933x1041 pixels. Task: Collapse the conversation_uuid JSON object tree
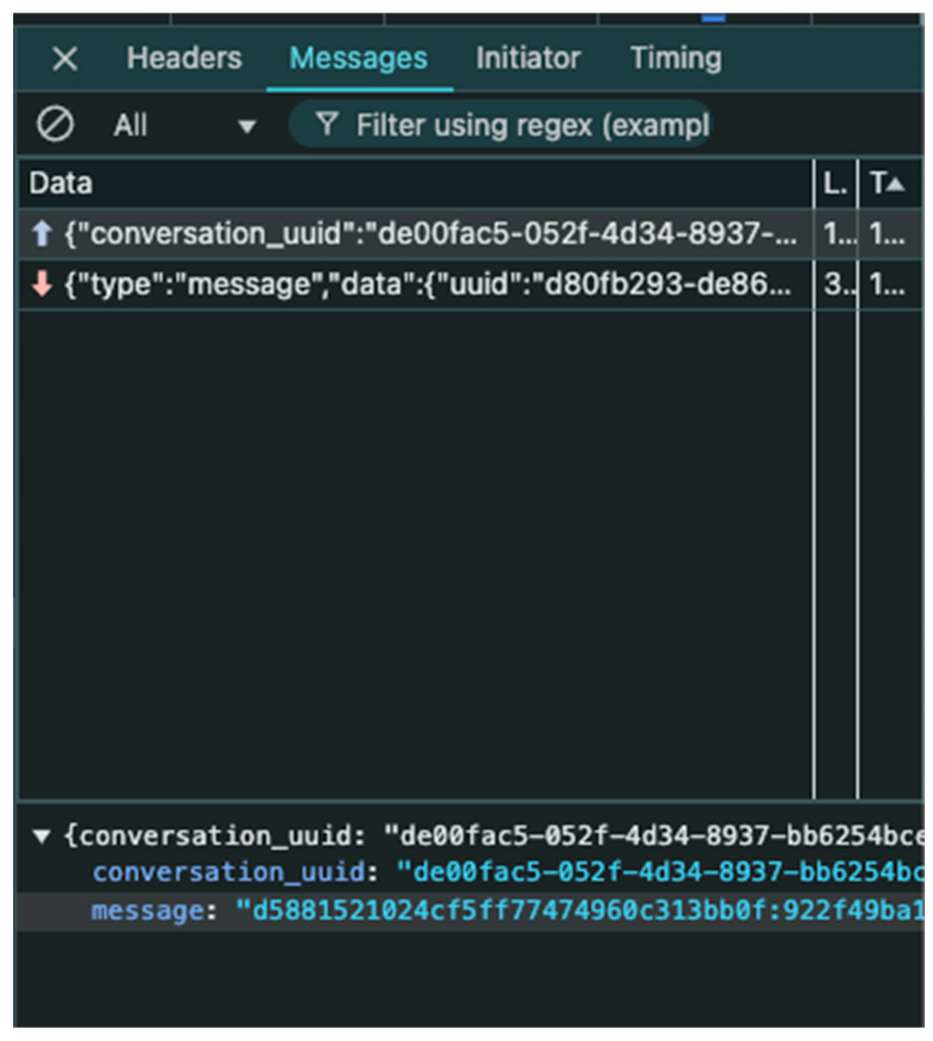(42, 837)
